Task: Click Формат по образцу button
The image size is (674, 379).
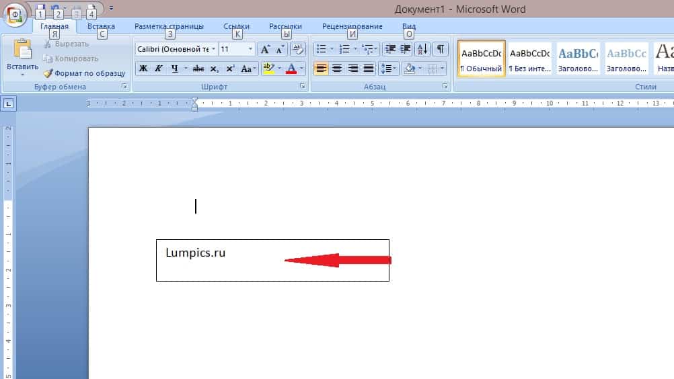Action: tap(85, 73)
